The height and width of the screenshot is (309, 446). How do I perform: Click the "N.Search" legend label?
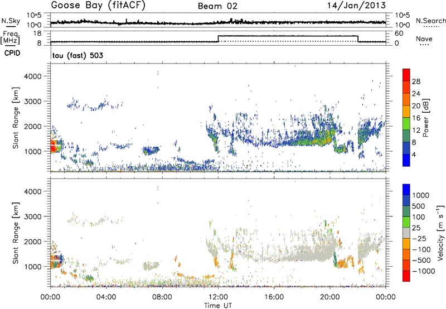pyautogui.click(x=431, y=21)
